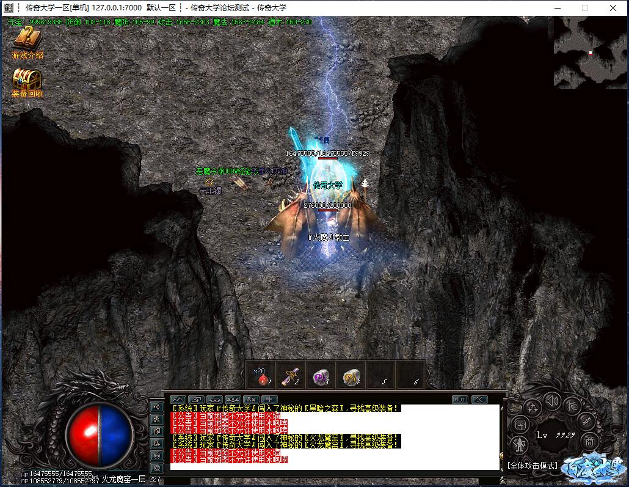The width and height of the screenshot is (629, 487).
Task: Open the 装备回收 treasure chest icon
Action: (x=27, y=83)
